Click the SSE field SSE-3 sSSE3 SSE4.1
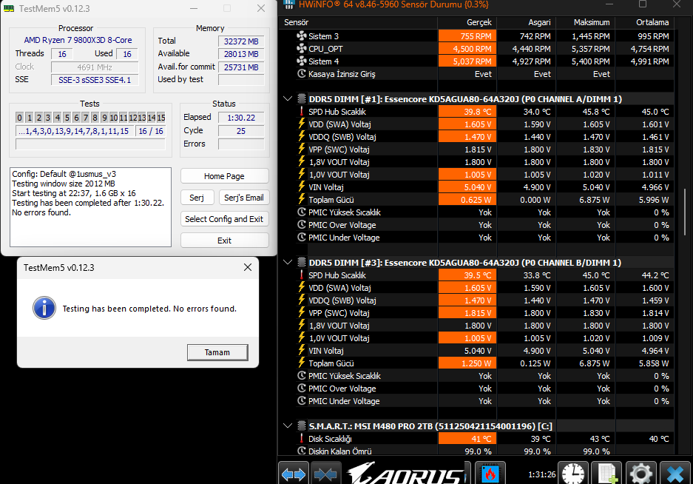The width and height of the screenshot is (693, 484). [95, 80]
